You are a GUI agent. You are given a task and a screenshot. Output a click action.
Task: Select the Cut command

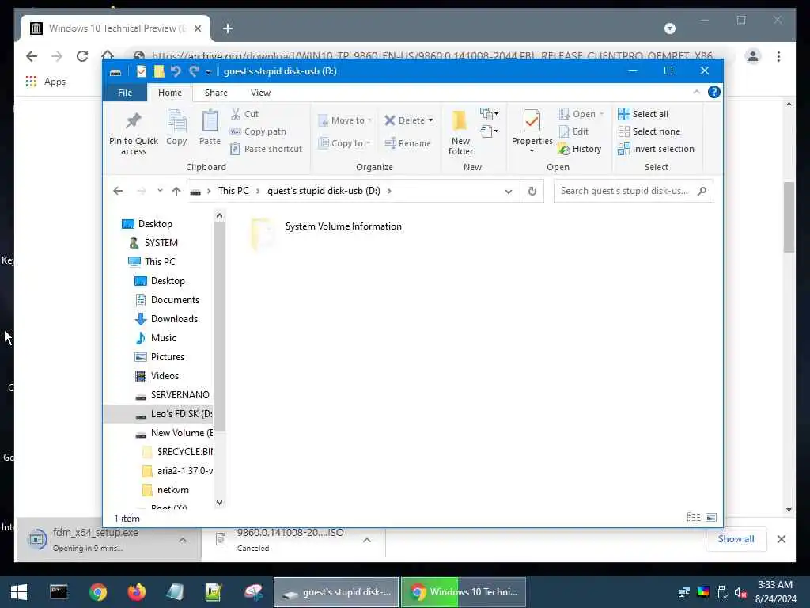click(245, 114)
